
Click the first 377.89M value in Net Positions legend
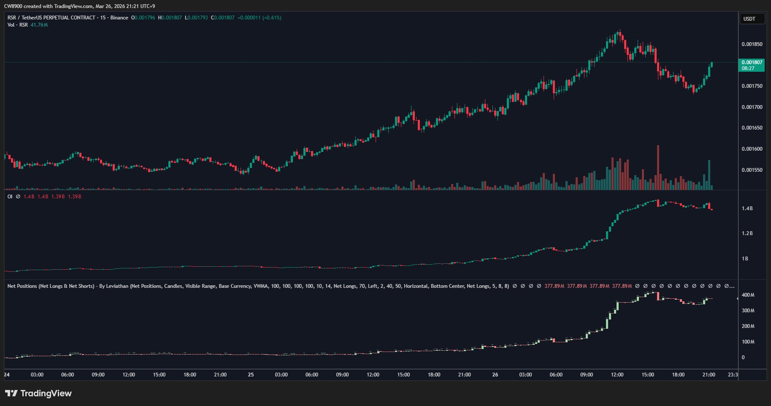tap(554, 286)
